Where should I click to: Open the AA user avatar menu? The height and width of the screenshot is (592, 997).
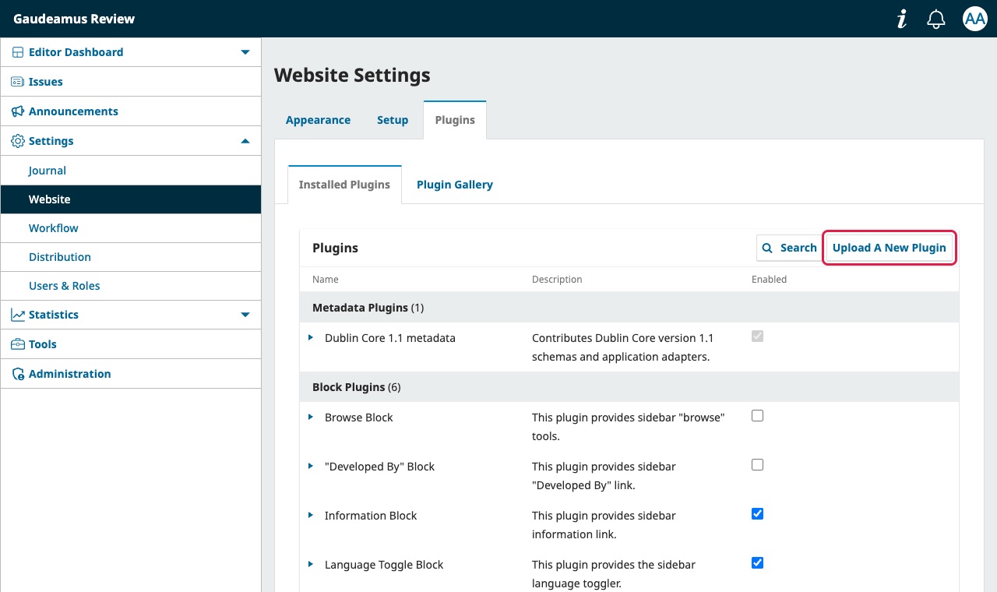975,19
